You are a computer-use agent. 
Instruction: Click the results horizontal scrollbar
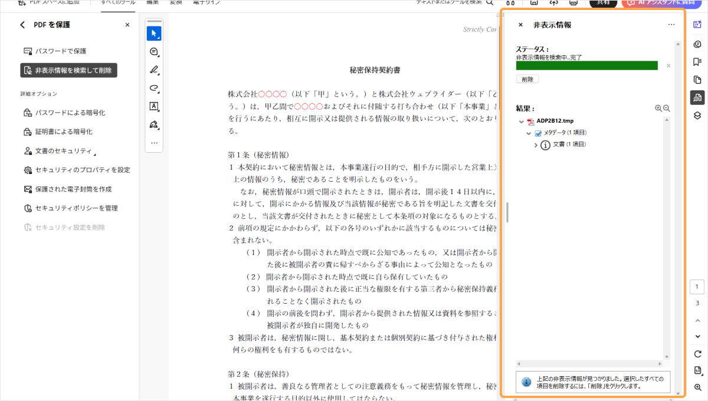tap(589, 364)
